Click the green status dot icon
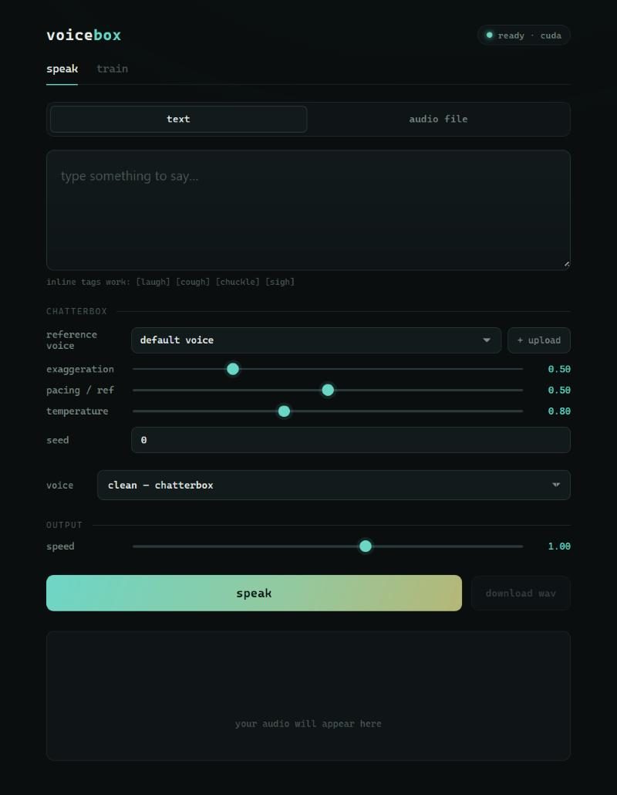 point(489,35)
